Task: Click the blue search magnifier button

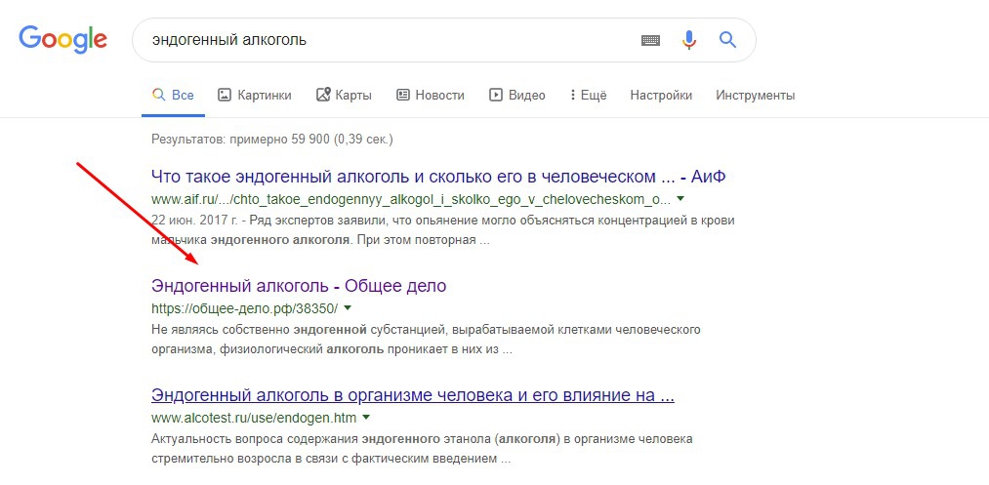Action: click(x=728, y=40)
